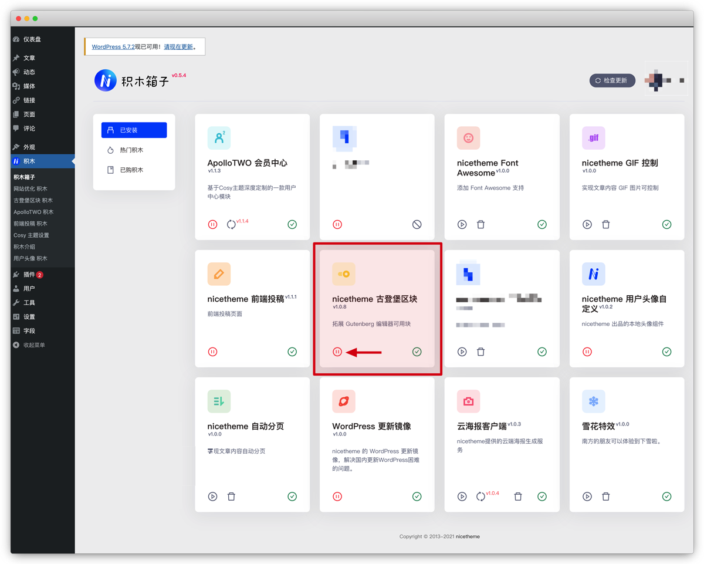Click the Font Awesome smiley app icon

[x=469, y=138]
